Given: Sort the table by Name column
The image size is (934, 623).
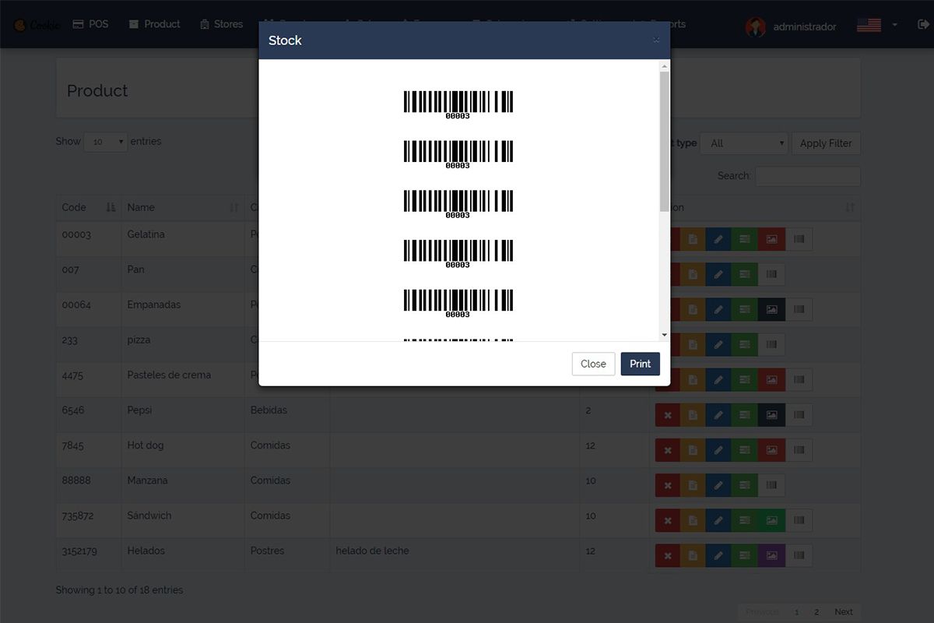Looking at the screenshot, I should tap(183, 207).
